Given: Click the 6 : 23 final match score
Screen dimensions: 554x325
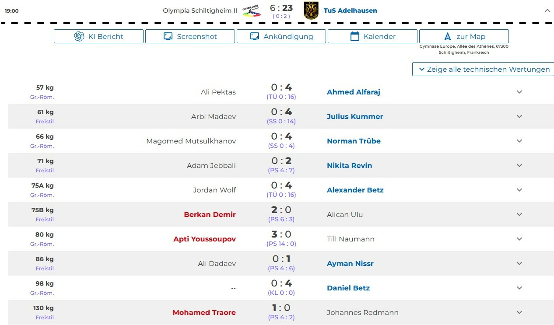Looking at the screenshot, I should coord(281,8).
